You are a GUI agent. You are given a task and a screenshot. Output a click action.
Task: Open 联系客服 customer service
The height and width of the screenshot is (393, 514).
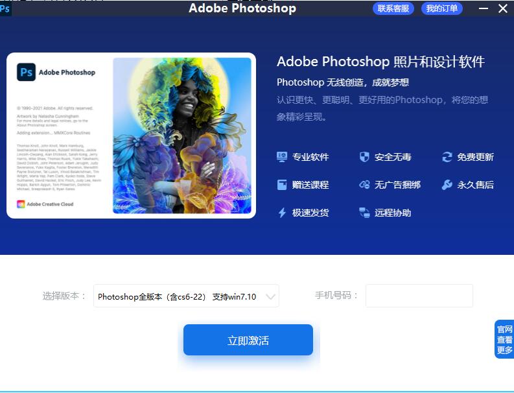click(x=393, y=8)
